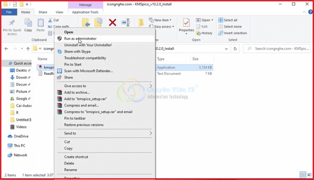Open the recent locations dropdown arrow

pyautogui.click(x=22, y=49)
